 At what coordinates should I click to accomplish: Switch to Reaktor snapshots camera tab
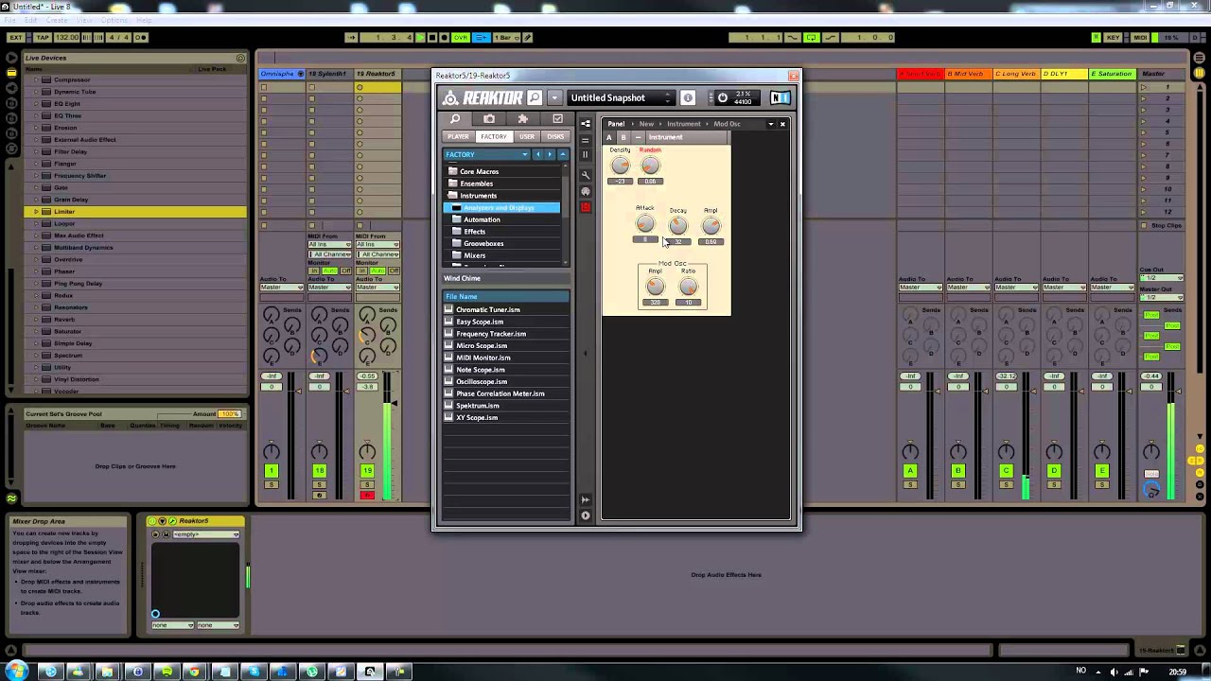pyautogui.click(x=489, y=119)
